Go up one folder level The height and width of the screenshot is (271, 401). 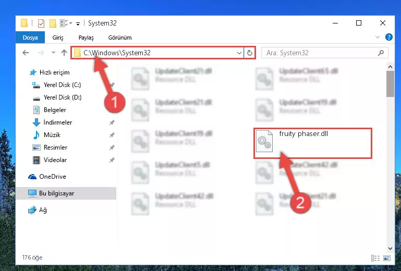[64, 53]
